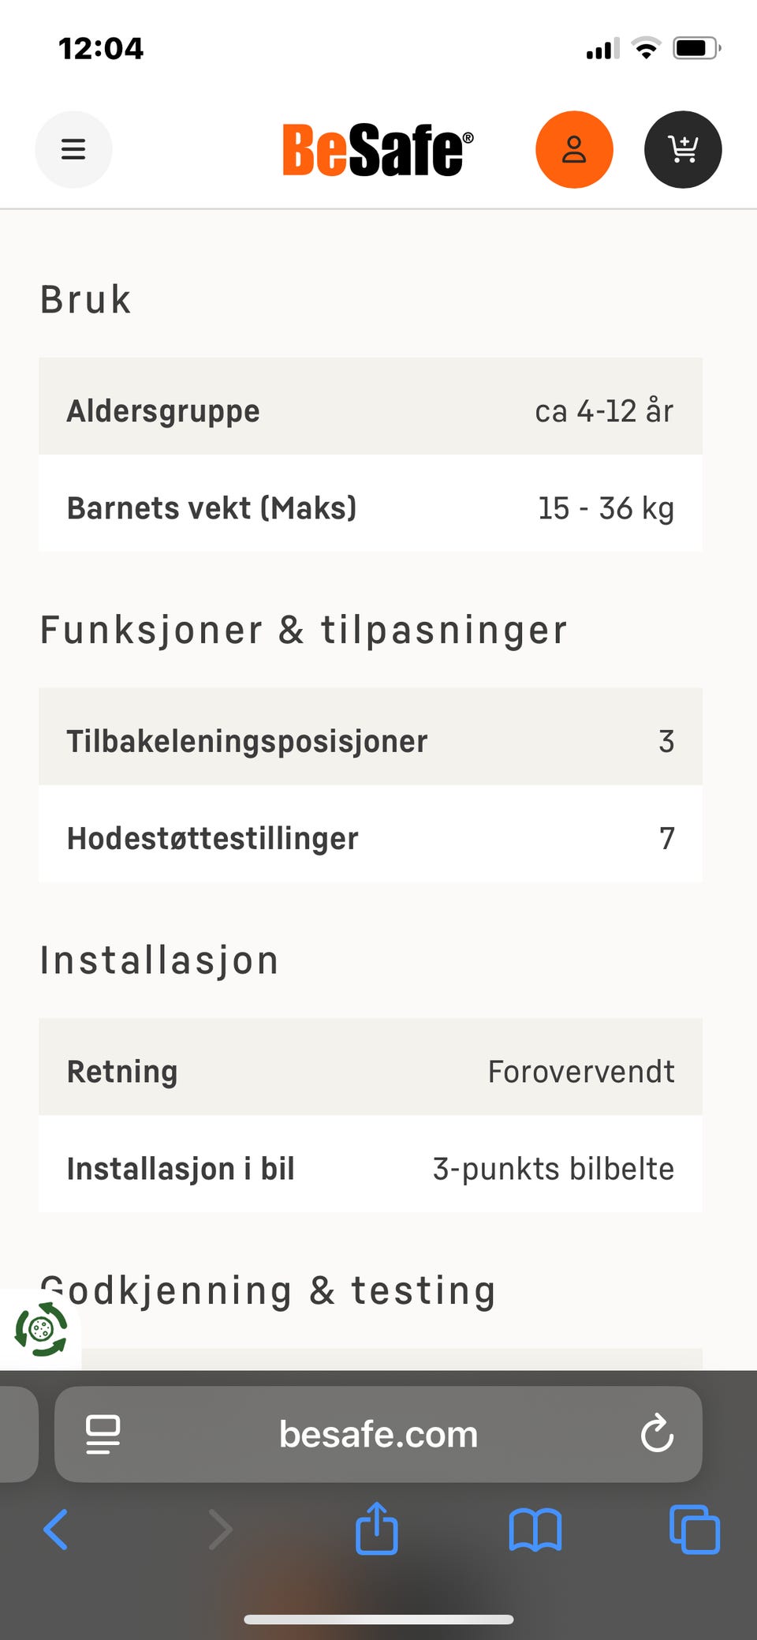Open the Safari share sheet
757x1640 pixels.
click(x=377, y=1530)
